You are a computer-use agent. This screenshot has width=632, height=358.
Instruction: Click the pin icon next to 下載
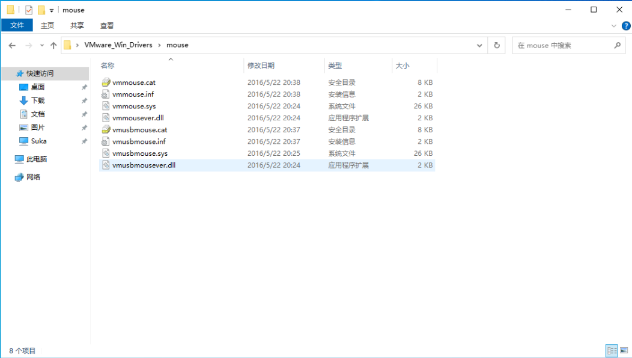tap(84, 101)
